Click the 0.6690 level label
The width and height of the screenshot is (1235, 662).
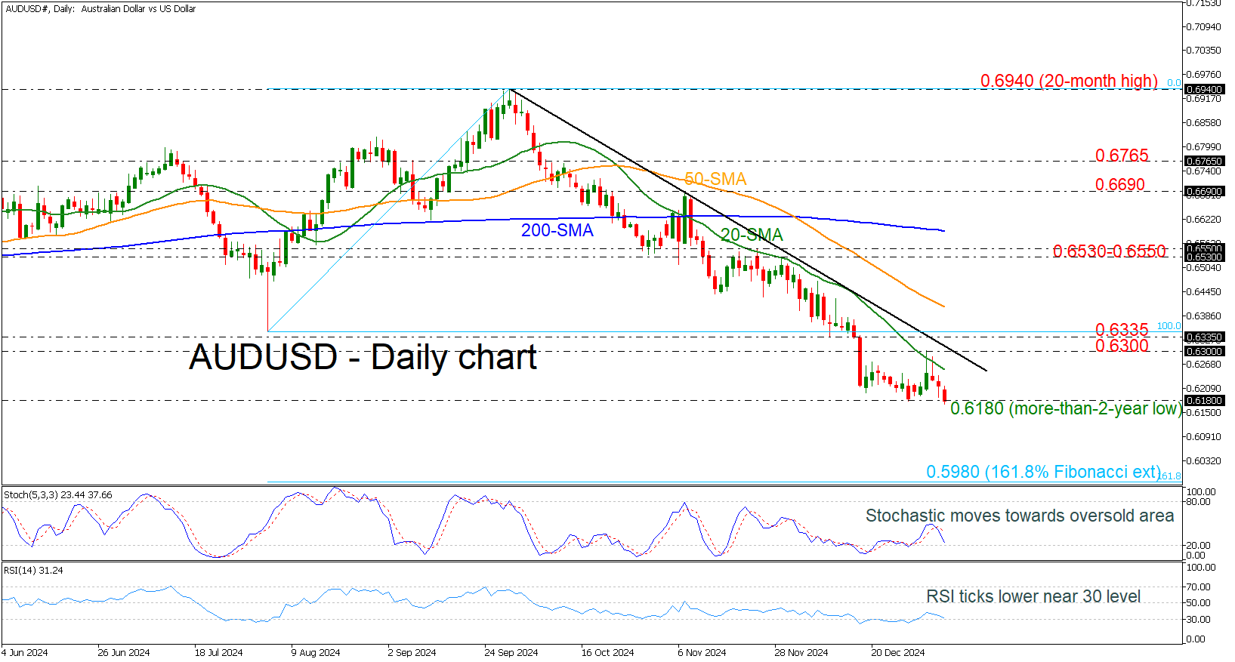pyautogui.click(x=1120, y=185)
